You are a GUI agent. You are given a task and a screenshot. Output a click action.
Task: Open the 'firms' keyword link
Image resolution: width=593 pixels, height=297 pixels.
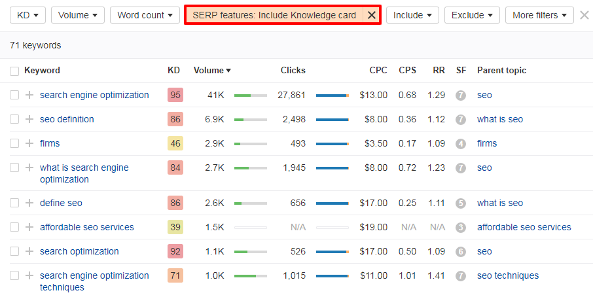(x=50, y=143)
